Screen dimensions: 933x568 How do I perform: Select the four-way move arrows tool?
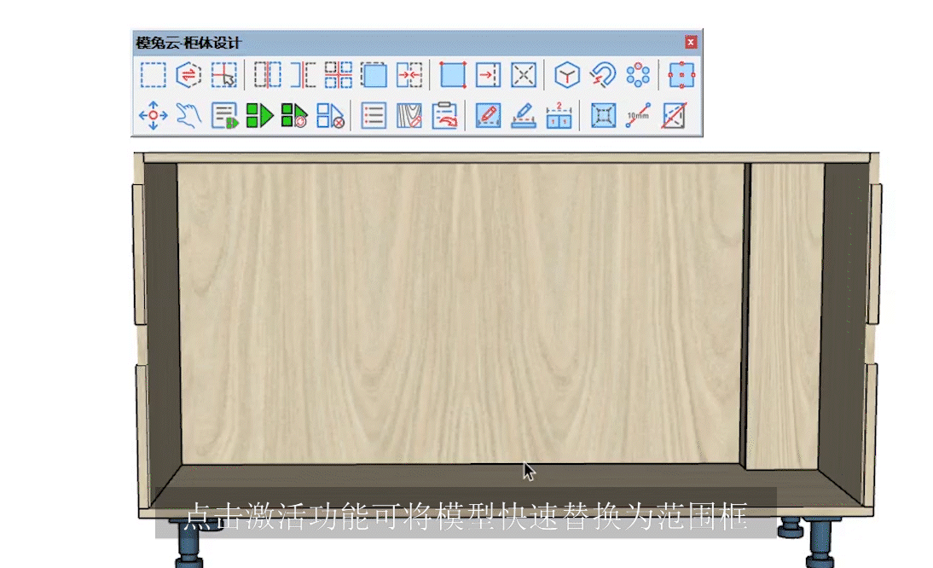click(x=153, y=115)
